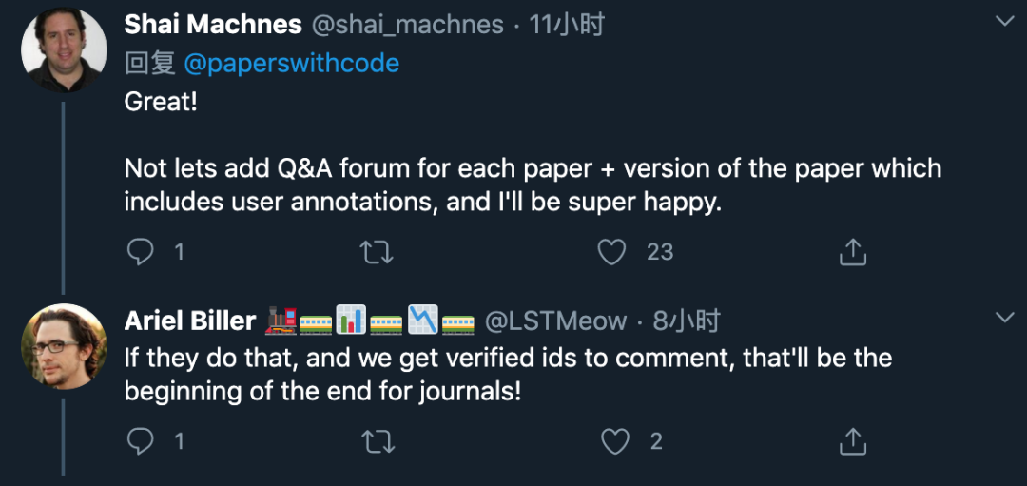Share Shai Machnes' tweet

click(x=853, y=251)
